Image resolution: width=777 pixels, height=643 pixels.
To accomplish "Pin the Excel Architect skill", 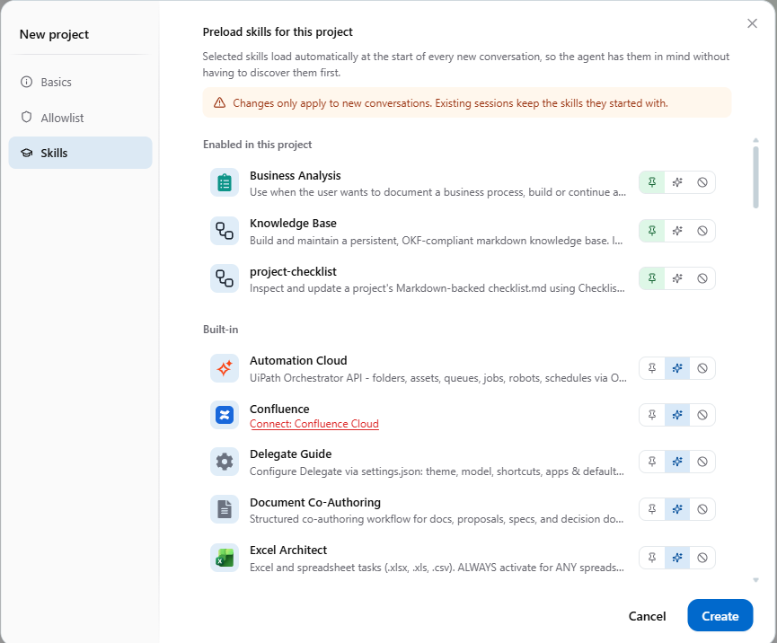I will click(652, 558).
